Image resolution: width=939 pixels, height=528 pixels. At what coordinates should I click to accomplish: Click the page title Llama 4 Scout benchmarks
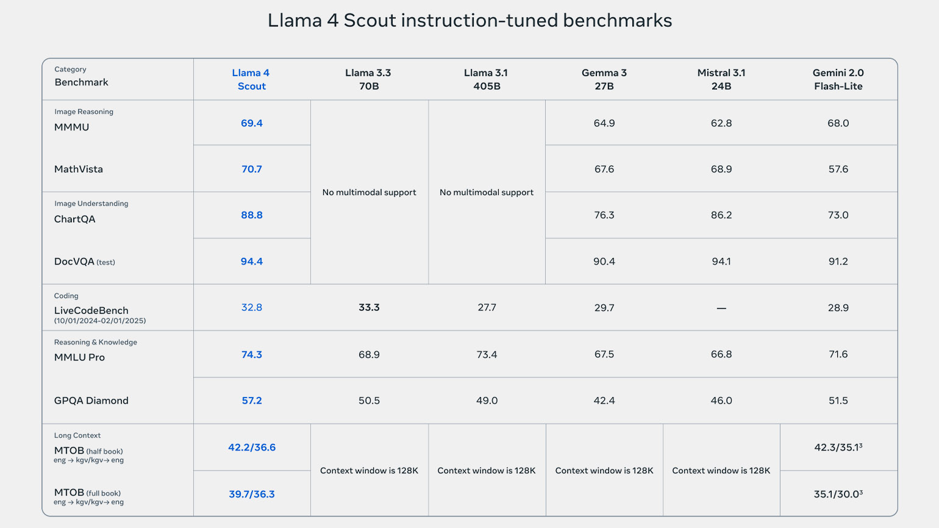click(x=469, y=21)
